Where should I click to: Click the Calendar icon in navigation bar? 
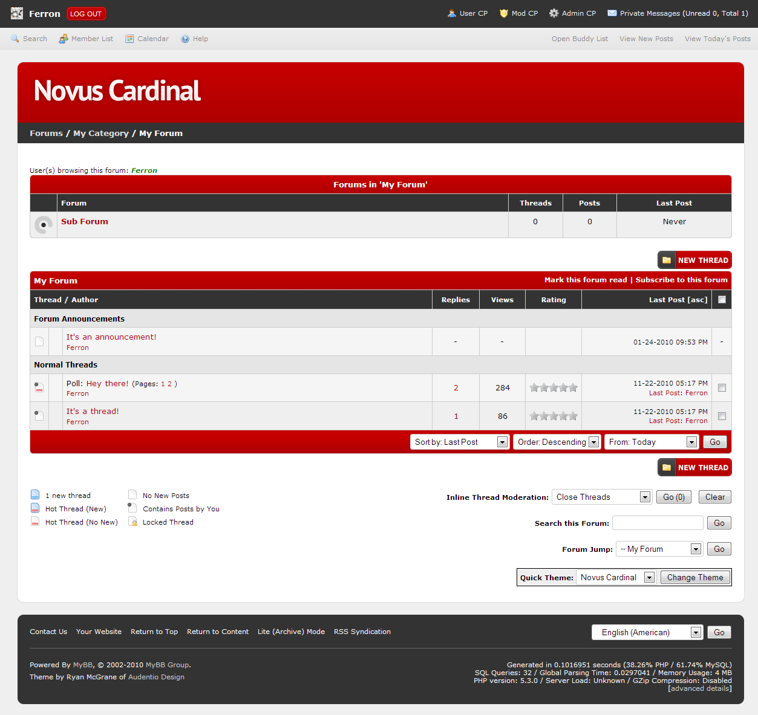pyautogui.click(x=129, y=39)
